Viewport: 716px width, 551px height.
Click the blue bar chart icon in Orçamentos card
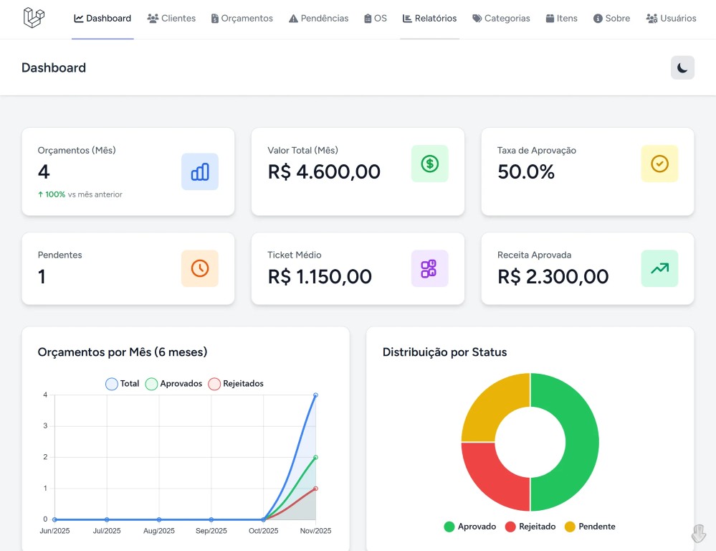click(x=200, y=171)
